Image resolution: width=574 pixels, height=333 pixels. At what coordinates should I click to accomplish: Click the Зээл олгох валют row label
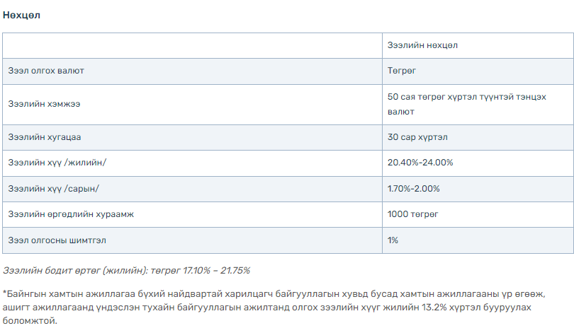[x=46, y=71]
